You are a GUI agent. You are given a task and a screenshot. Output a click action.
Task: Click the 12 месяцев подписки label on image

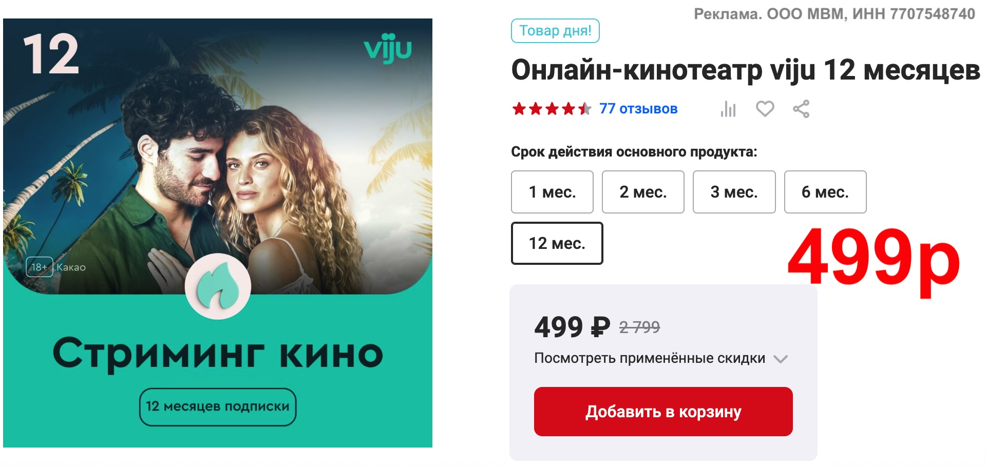click(x=218, y=407)
